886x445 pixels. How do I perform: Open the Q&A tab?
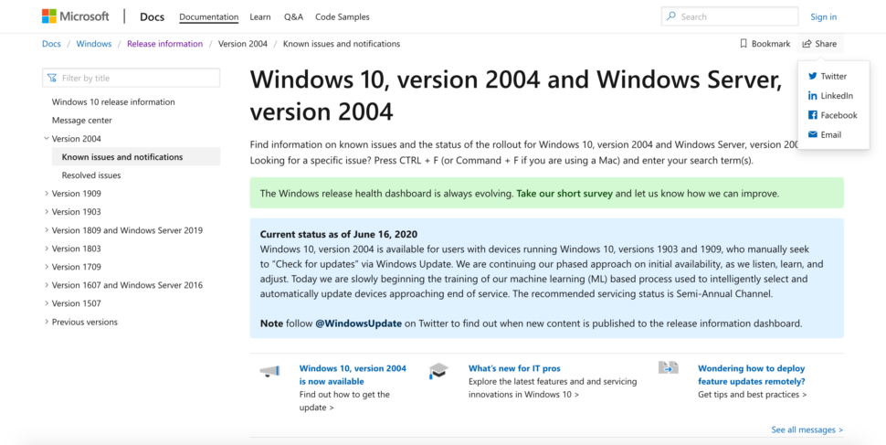point(294,17)
